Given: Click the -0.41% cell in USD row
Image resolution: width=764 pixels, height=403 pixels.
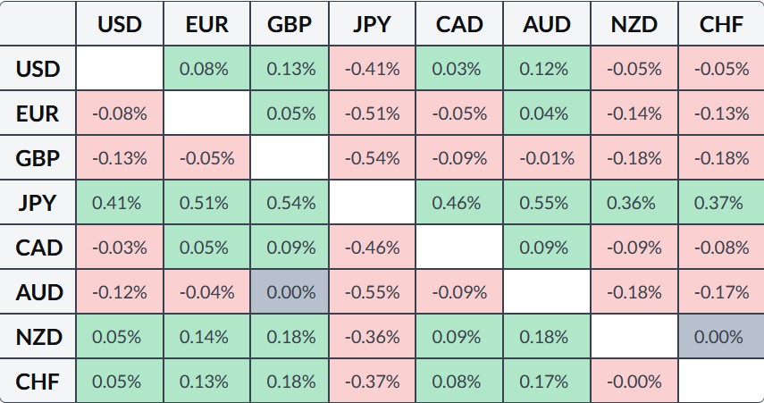Looking at the screenshot, I should coord(374,69).
